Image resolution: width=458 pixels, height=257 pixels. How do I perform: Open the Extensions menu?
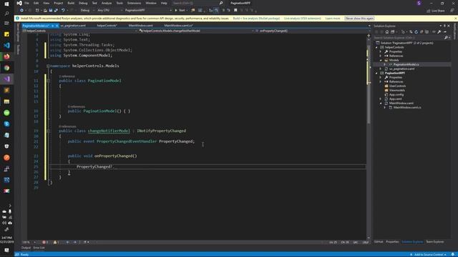tap(134, 3)
